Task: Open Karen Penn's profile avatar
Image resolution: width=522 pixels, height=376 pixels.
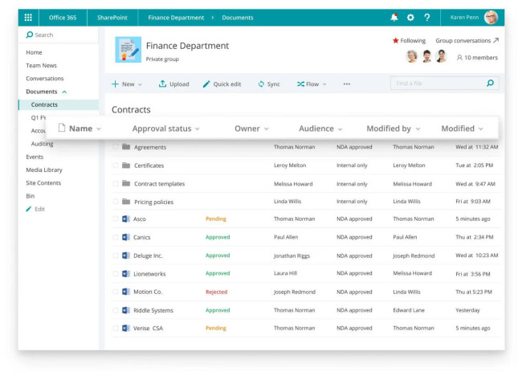Action: tap(491, 17)
